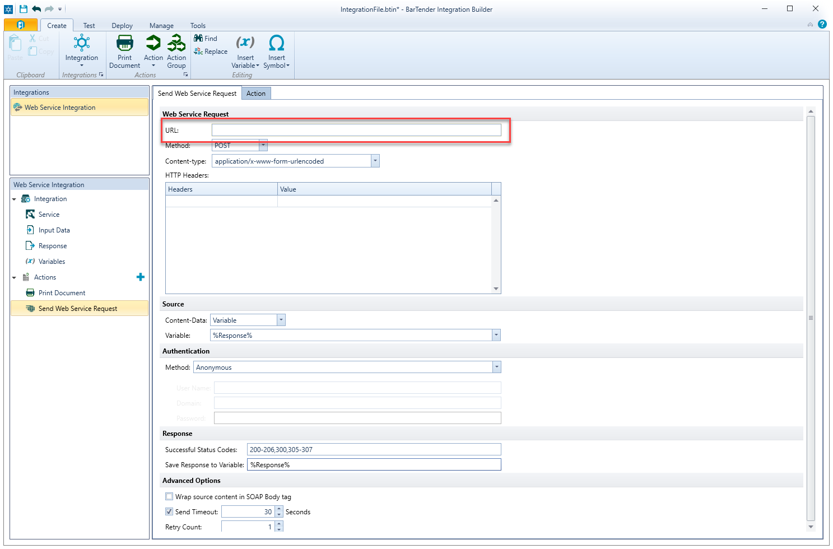Select Send Web Service Request action in tree
Image resolution: width=833 pixels, height=549 pixels.
click(80, 309)
